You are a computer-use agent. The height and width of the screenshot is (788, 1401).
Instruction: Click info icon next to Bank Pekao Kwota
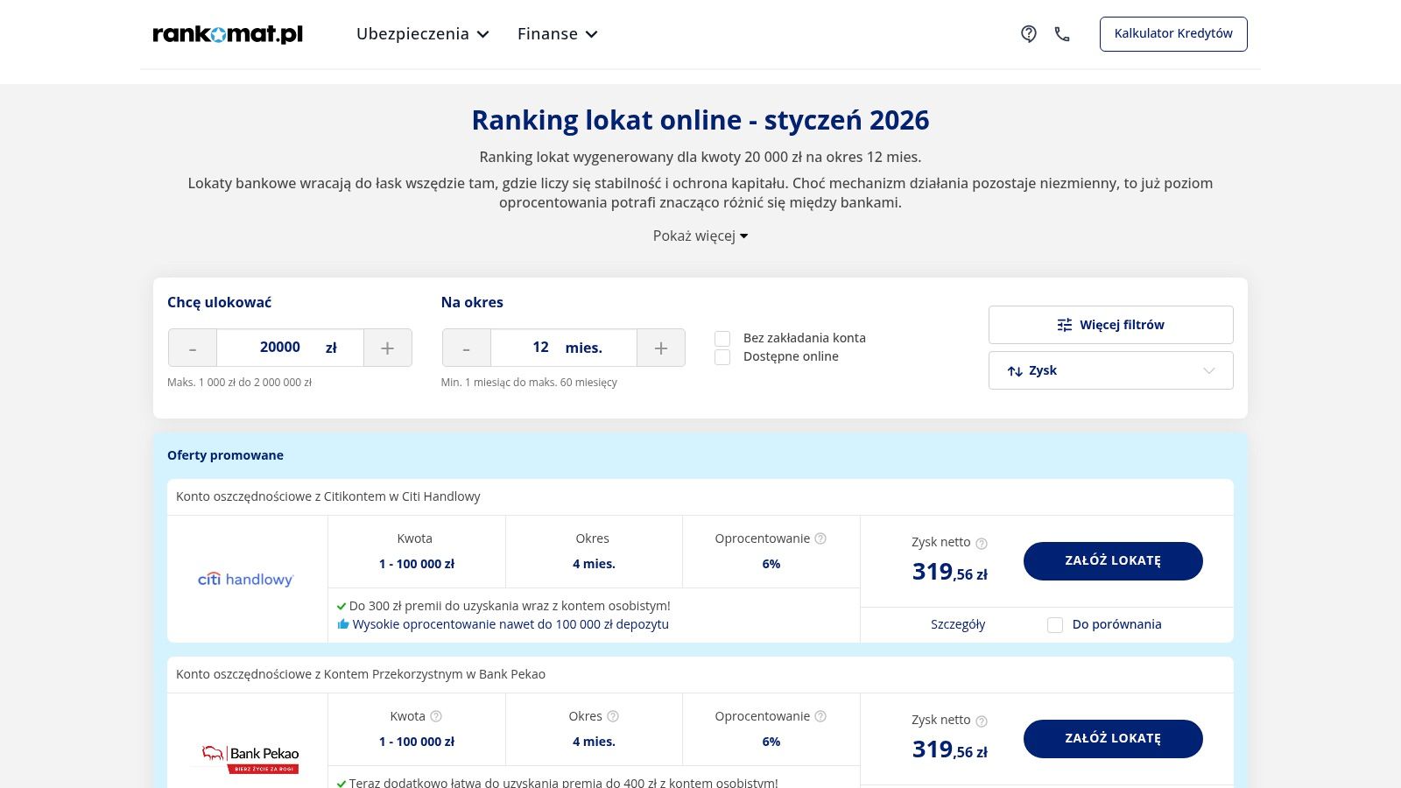436,716
